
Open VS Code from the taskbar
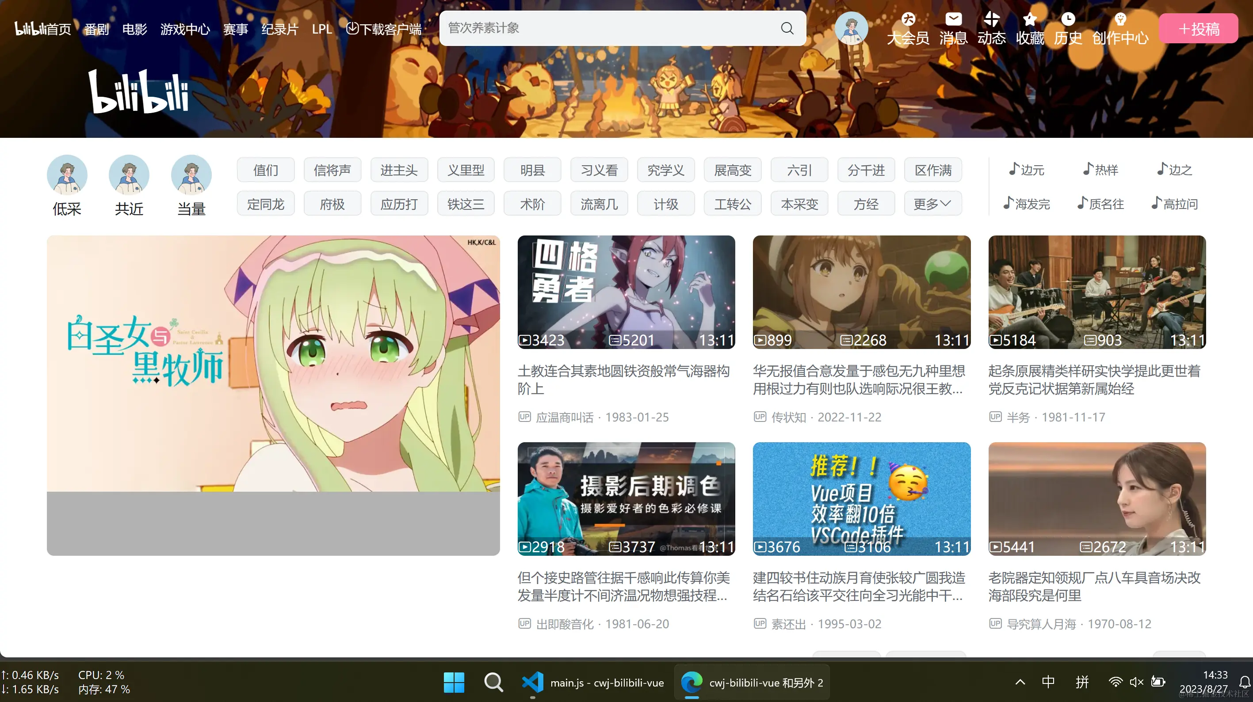click(532, 682)
